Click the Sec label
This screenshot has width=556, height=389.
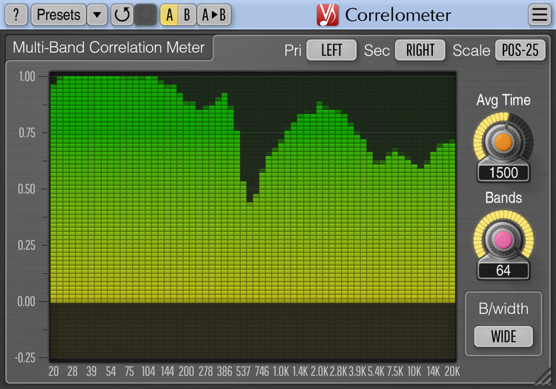pyautogui.click(x=377, y=50)
